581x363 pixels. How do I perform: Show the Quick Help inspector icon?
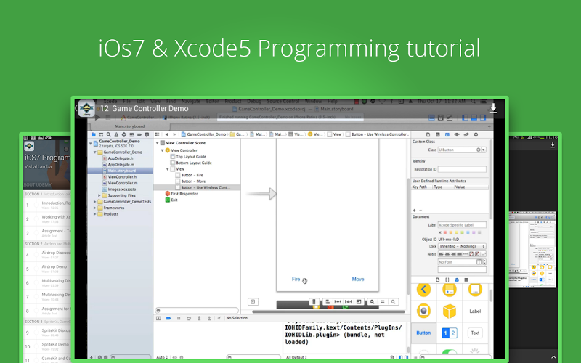(x=438, y=134)
